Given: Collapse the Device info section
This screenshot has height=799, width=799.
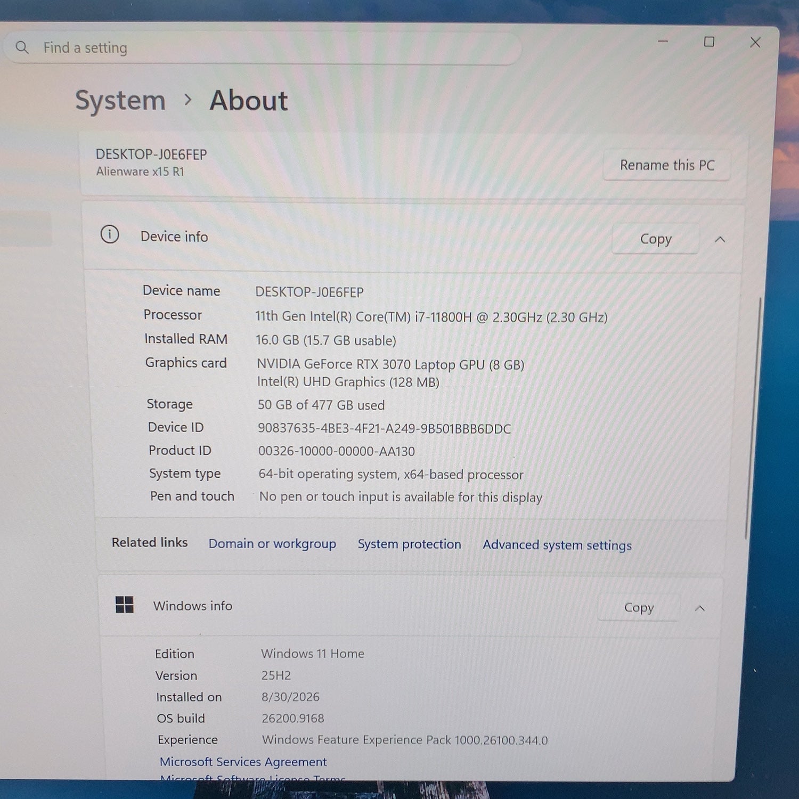Looking at the screenshot, I should click(x=720, y=239).
